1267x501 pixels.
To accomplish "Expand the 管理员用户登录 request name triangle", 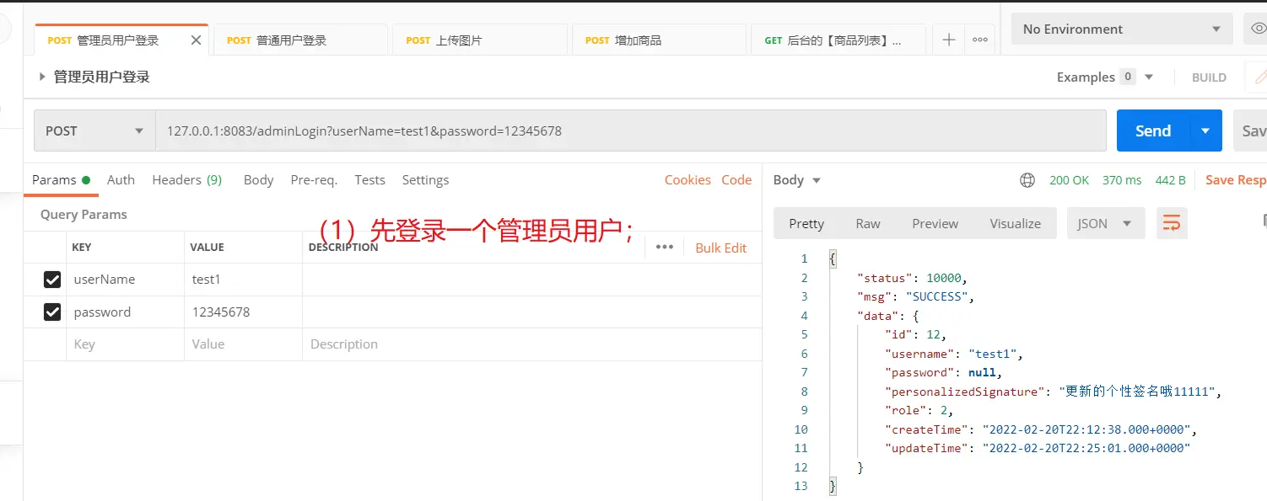I will point(42,77).
